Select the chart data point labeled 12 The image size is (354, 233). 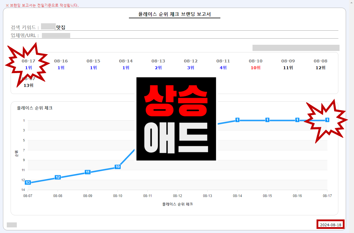(58, 177)
